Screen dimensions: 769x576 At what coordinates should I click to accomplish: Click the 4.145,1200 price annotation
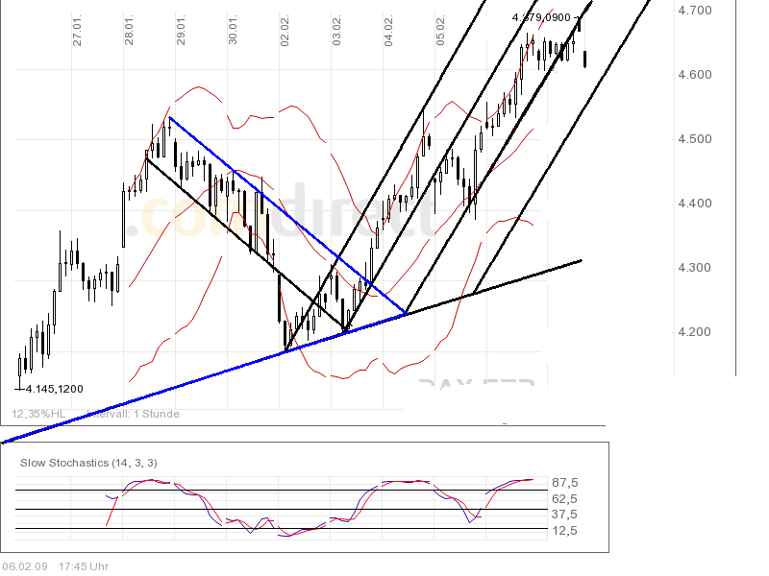(x=53, y=388)
